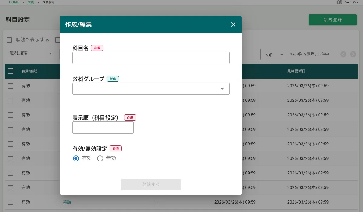Close the 作成/編集 dialog with X

tap(233, 25)
